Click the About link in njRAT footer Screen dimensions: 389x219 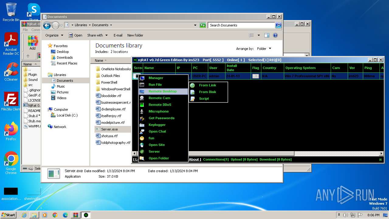[195, 159]
